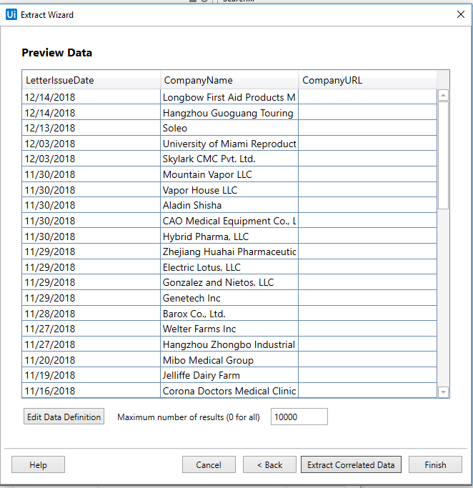The image size is (473, 488).
Task: Select the Hangzhou Zhongbo Industrial cell
Action: coord(229,344)
